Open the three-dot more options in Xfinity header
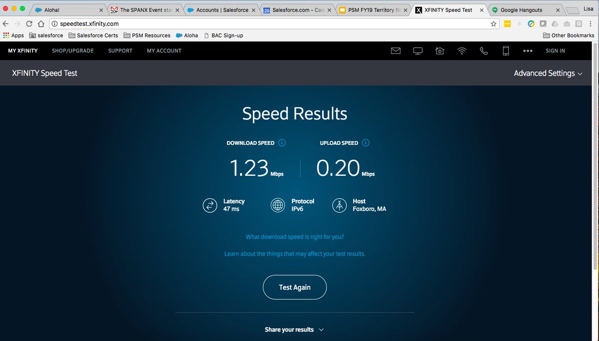 [528, 51]
